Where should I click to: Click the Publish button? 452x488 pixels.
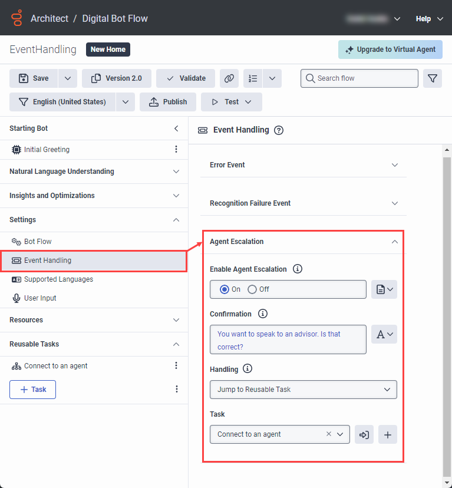tap(168, 102)
